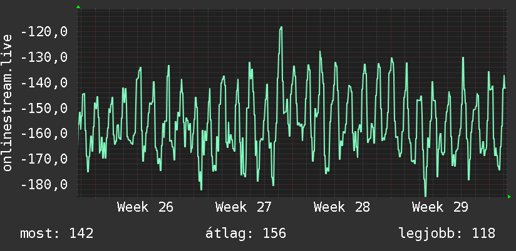Click the -180,0 y-axis label

[44, 184]
